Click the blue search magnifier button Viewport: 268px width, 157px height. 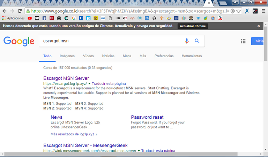coord(197,41)
